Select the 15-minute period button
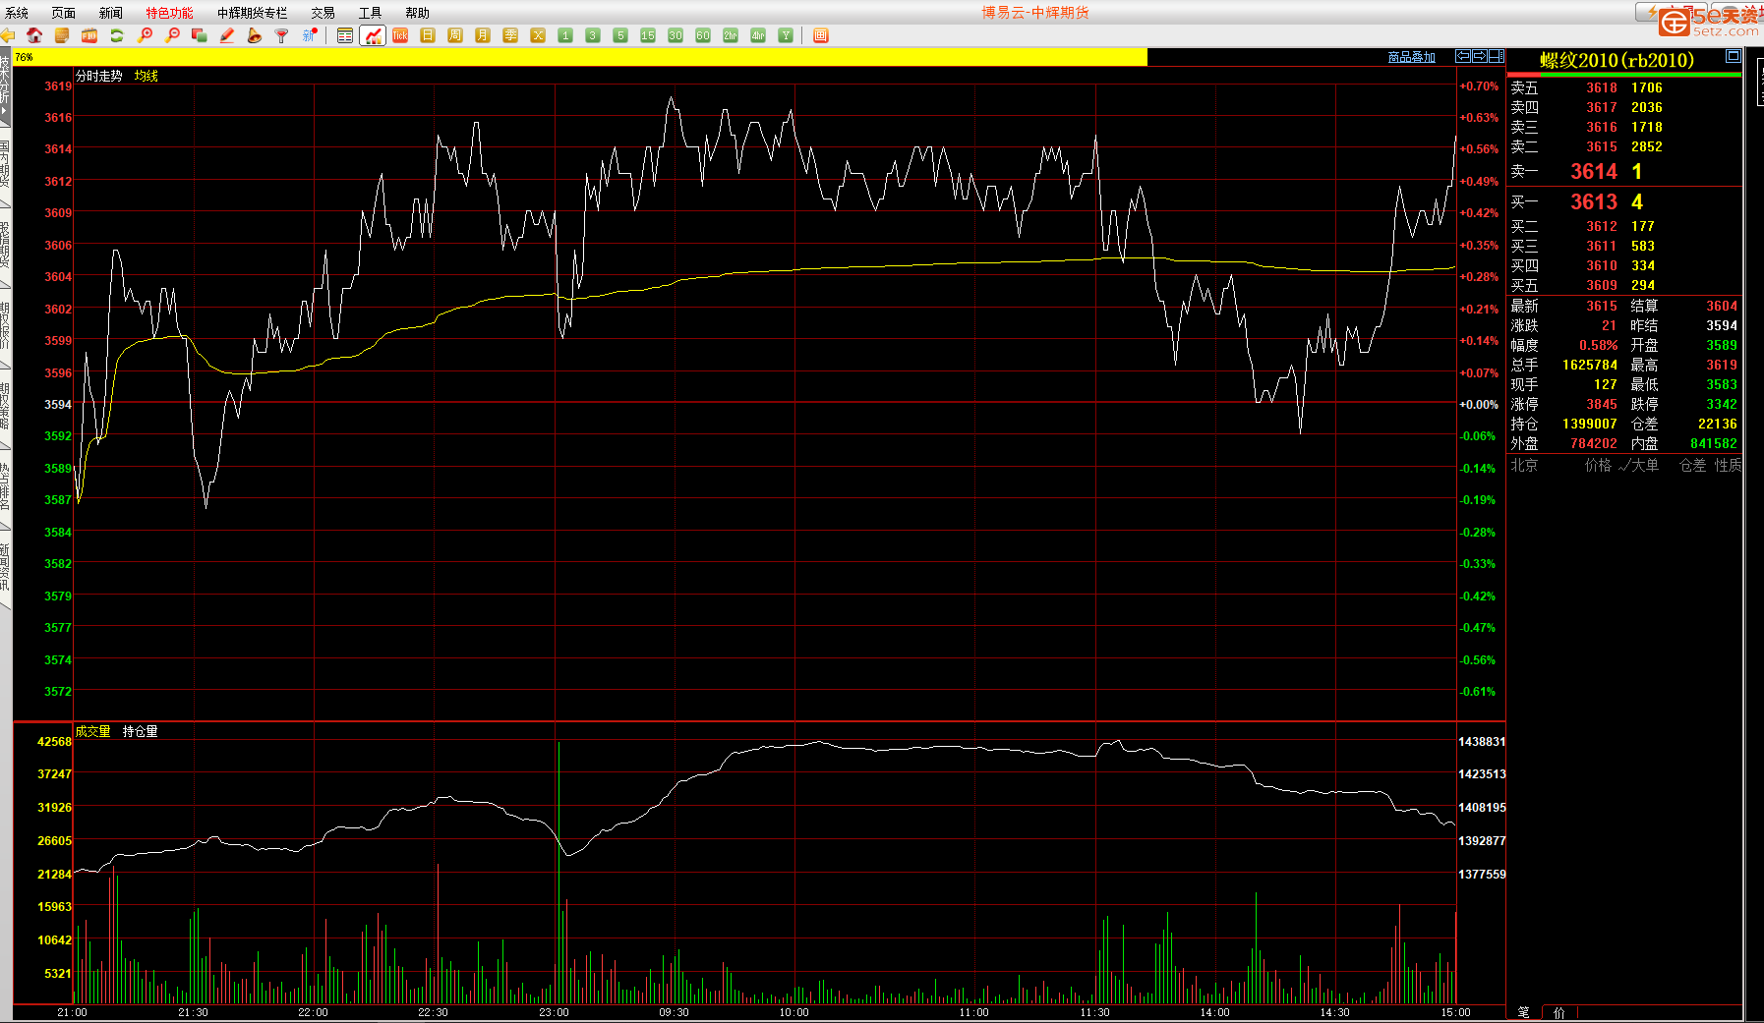 point(648,35)
